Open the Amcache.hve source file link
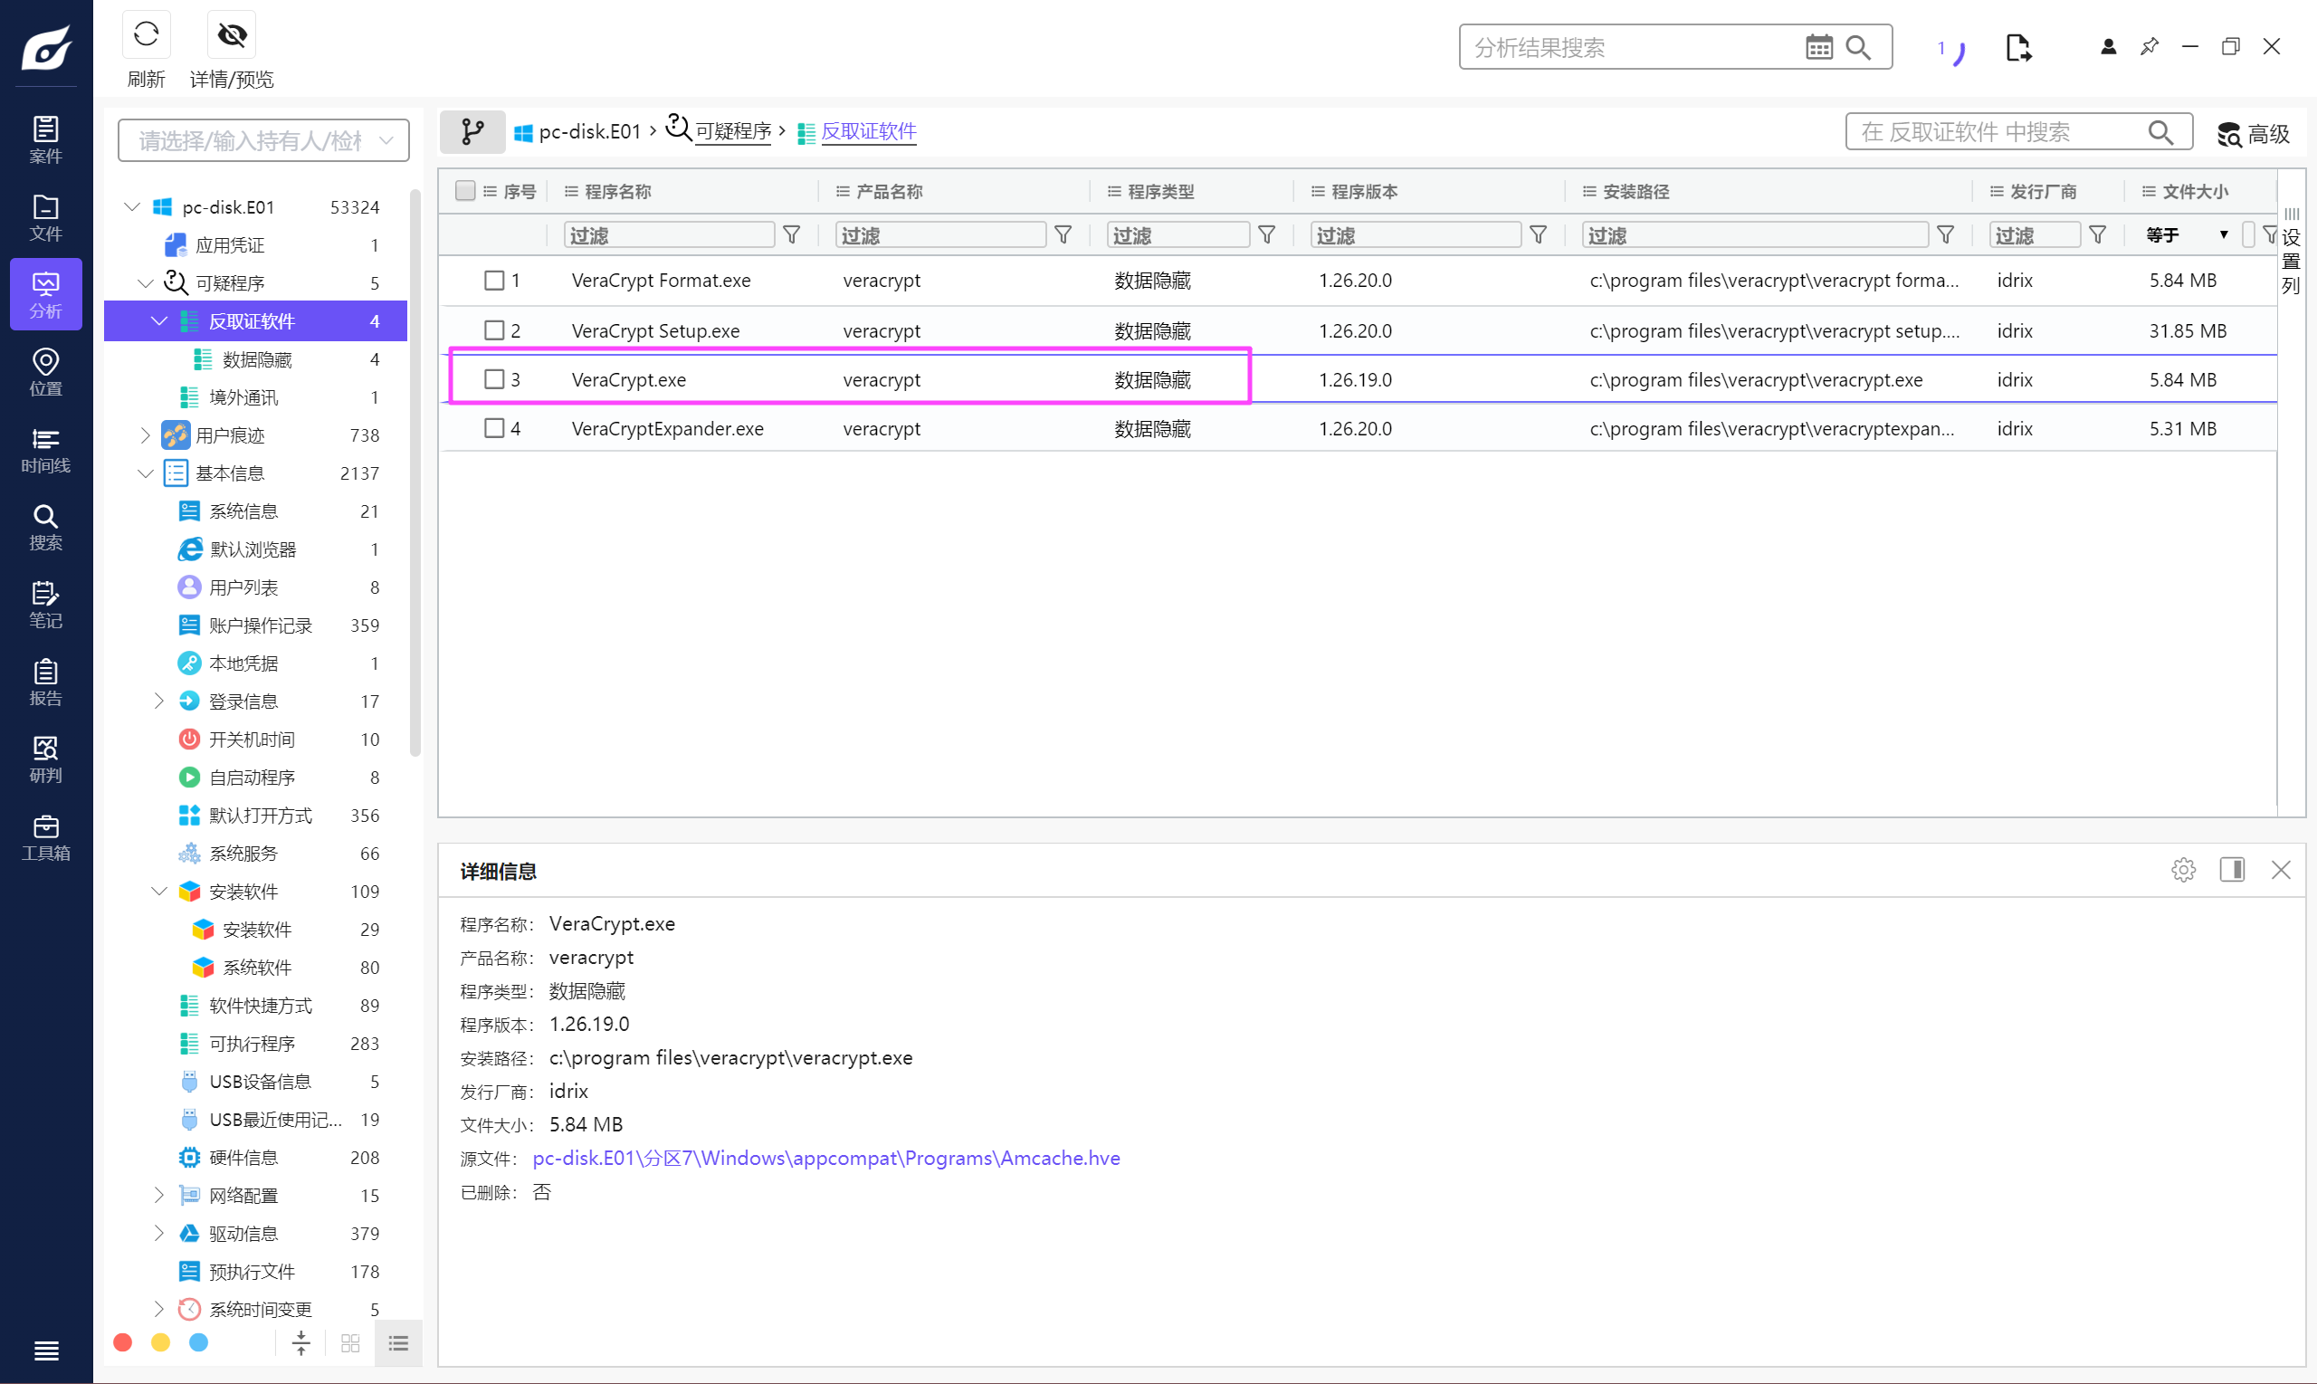The image size is (2317, 1384). tap(826, 1158)
